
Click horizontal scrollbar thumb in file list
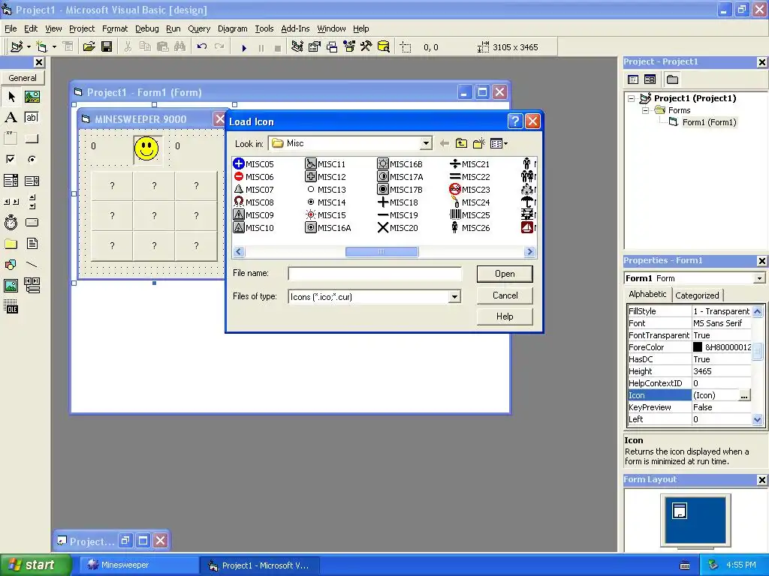pyautogui.click(x=381, y=252)
